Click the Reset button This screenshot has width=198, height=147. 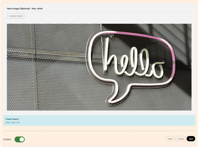pos(170,139)
